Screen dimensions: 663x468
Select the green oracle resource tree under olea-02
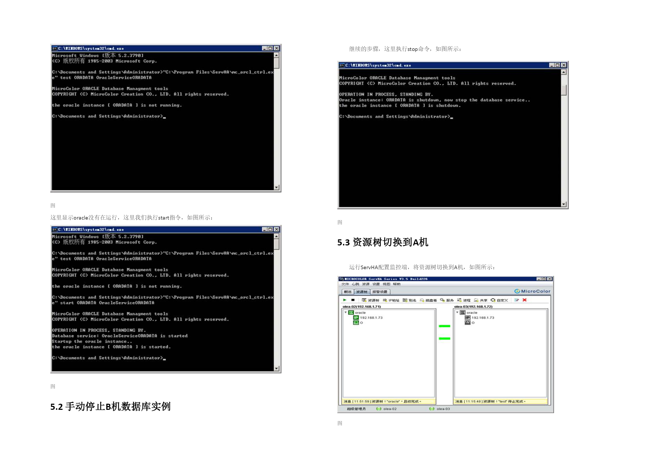click(357, 312)
